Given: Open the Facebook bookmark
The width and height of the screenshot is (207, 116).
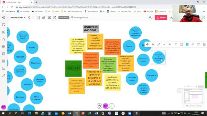Looking at the screenshot, I should [23, 12].
